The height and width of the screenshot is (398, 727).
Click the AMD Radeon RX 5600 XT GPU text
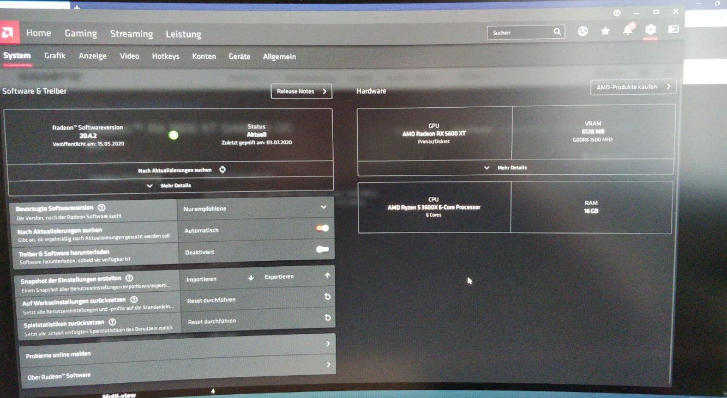434,133
